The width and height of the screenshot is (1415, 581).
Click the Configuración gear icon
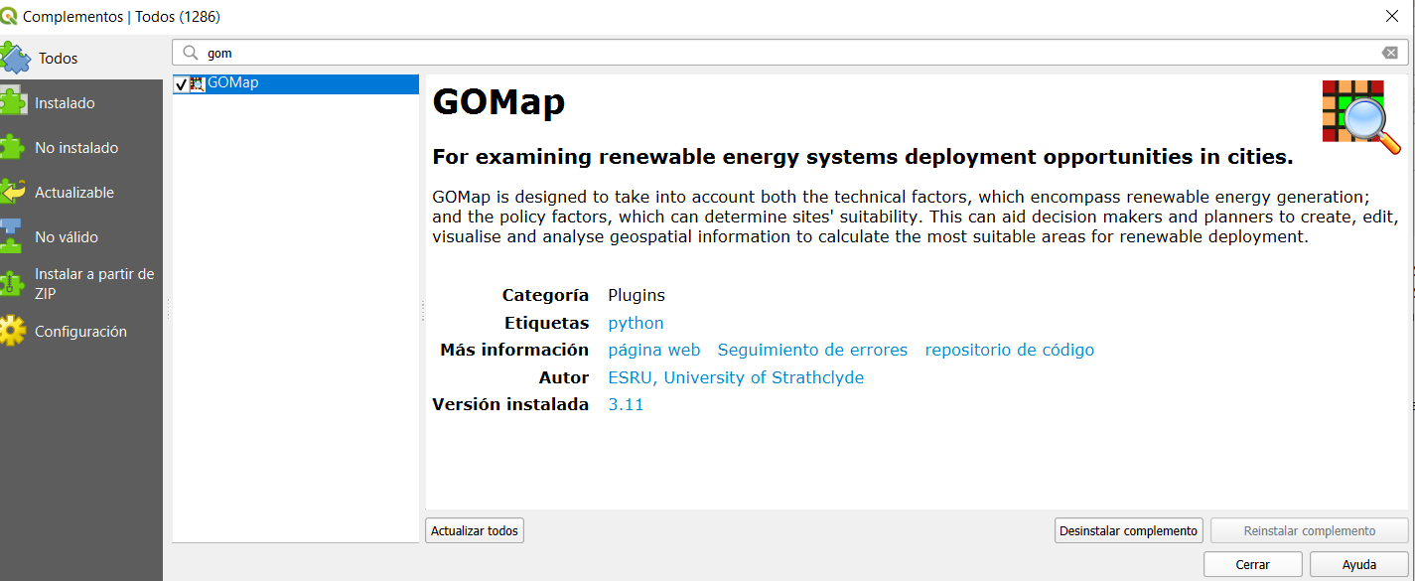pos(13,332)
